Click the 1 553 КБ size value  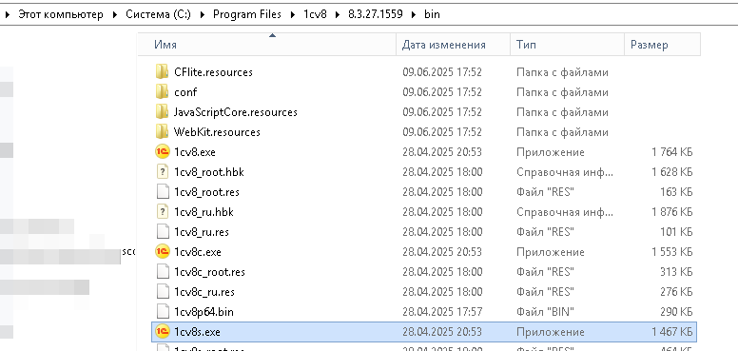point(672,252)
